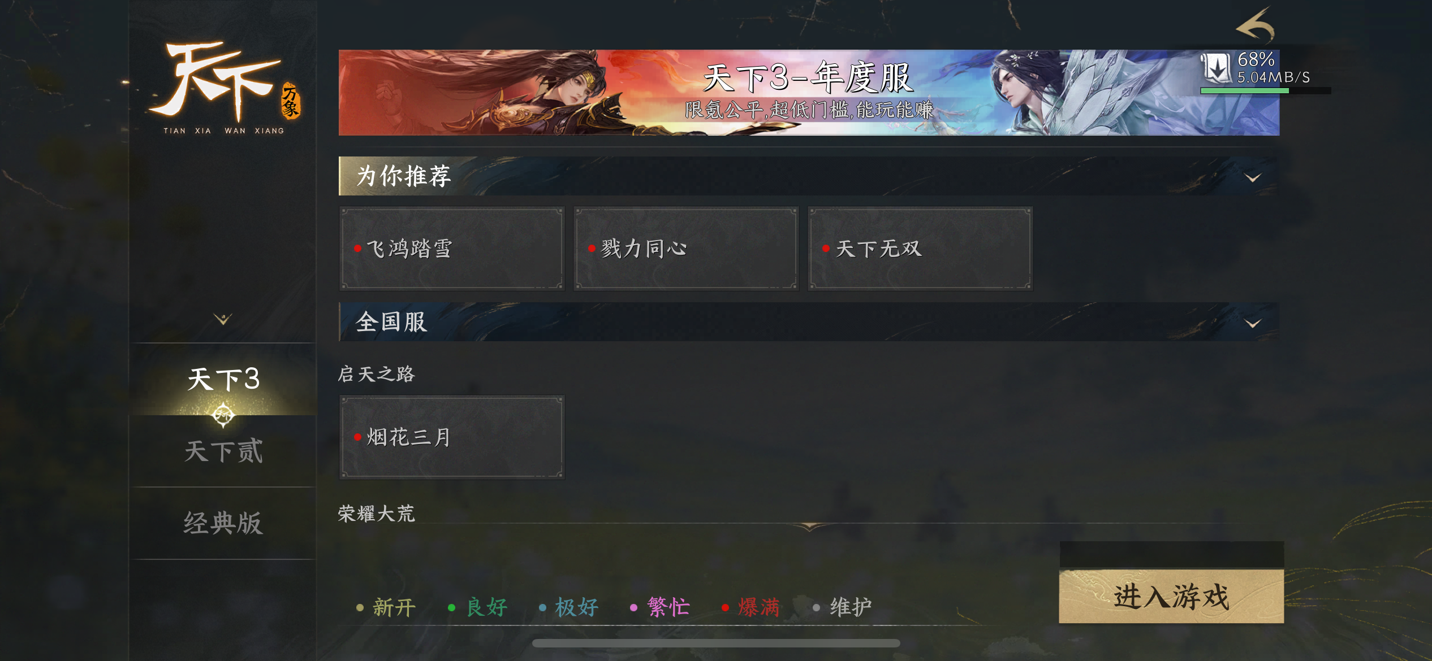Viewport: 1432px width, 661px height.
Task: Collapse the 为你推荐 section
Action: 1253,177
